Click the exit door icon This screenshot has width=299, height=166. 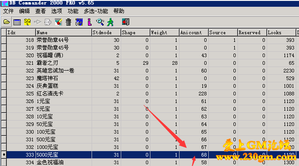click(x=126, y=22)
